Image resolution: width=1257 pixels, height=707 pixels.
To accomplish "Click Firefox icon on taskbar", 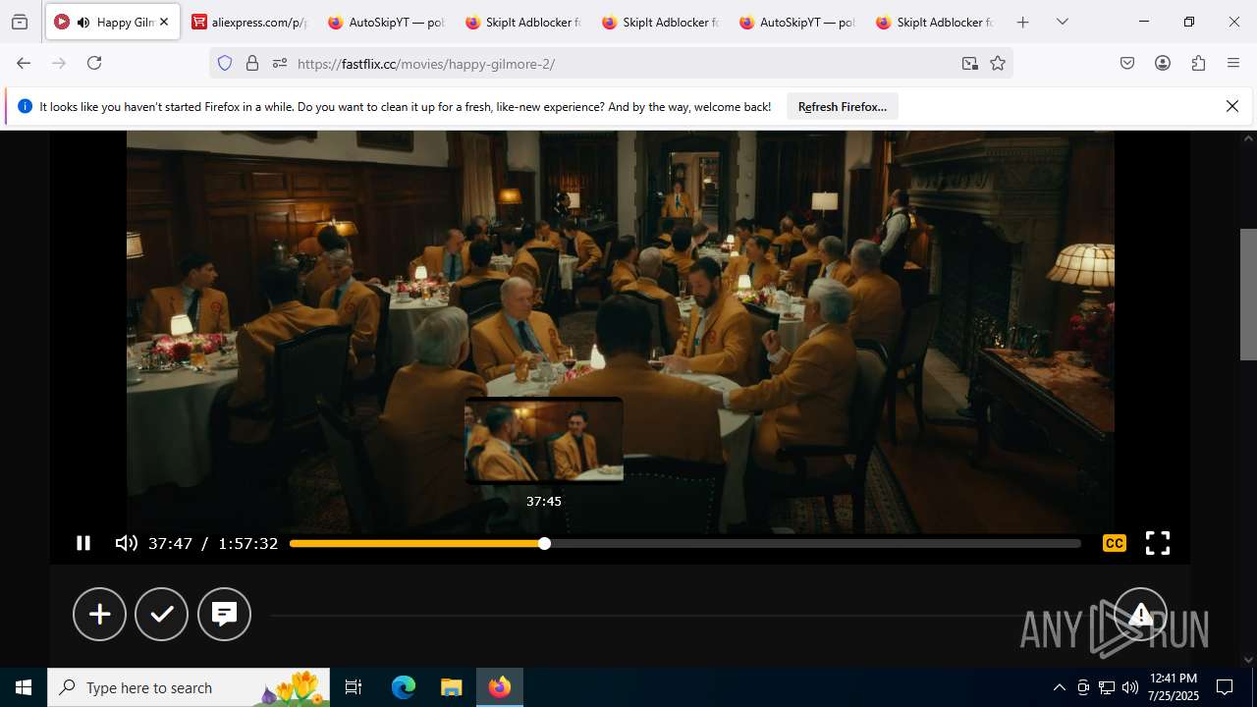I will (500, 687).
